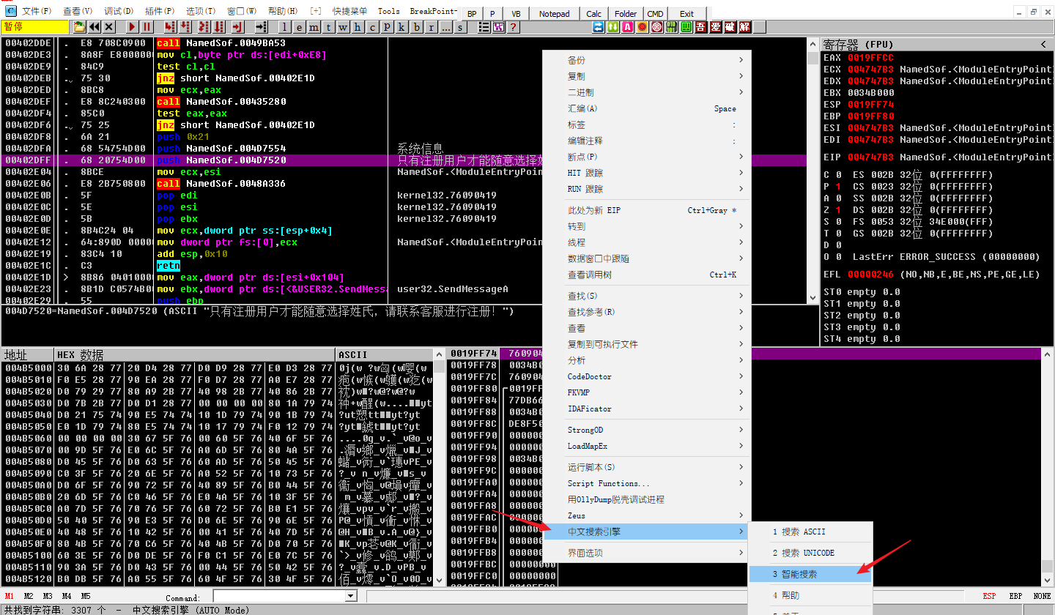The width and height of the screenshot is (1055, 615).
Task: Open memory map with the 'm' button
Action: (x=316, y=27)
